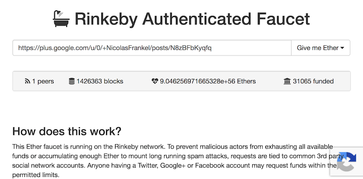The image size is (363, 179).
Task: Click the caret arrow next to Give me Ether
Action: click(x=342, y=48)
